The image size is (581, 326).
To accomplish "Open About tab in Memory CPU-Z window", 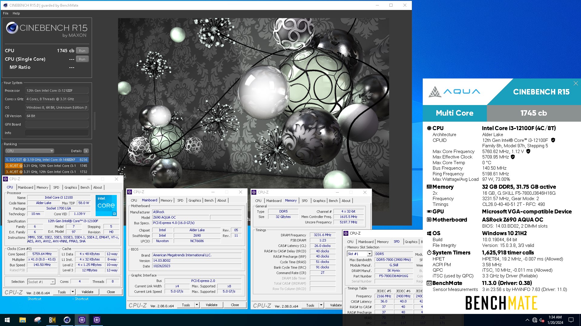I will (x=346, y=201).
